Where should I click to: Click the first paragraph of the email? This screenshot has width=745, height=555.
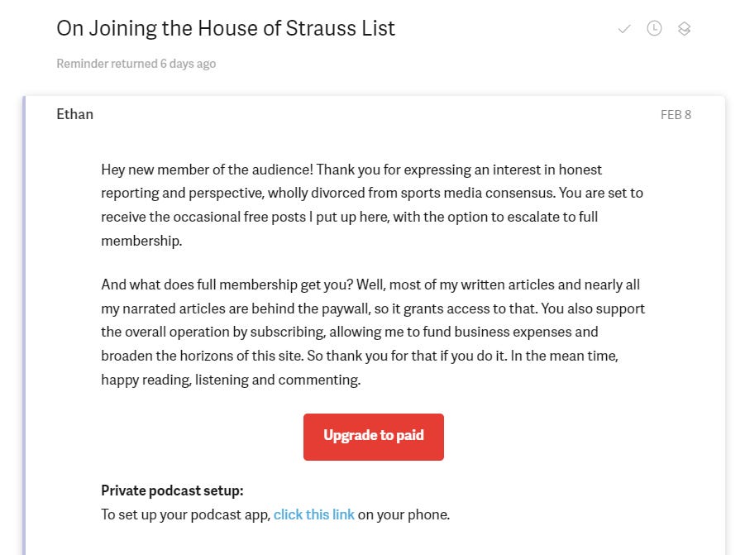372,204
